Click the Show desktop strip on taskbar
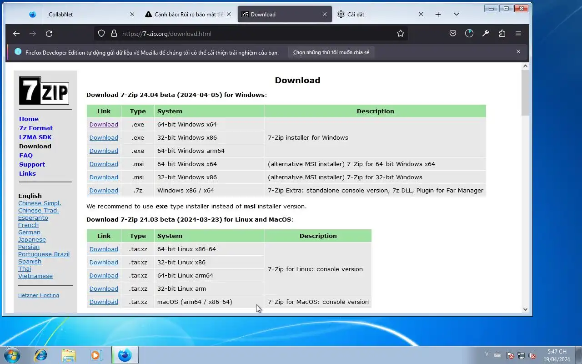Screen dimensions: 582x364 click(x=578, y=355)
